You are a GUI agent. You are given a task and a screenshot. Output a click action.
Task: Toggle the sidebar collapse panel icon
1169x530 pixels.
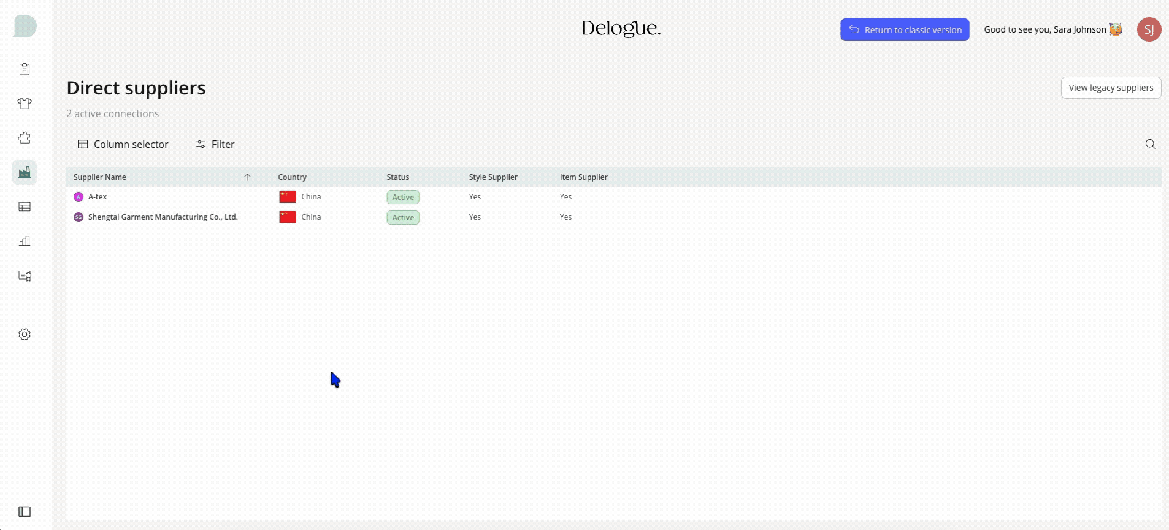25,512
